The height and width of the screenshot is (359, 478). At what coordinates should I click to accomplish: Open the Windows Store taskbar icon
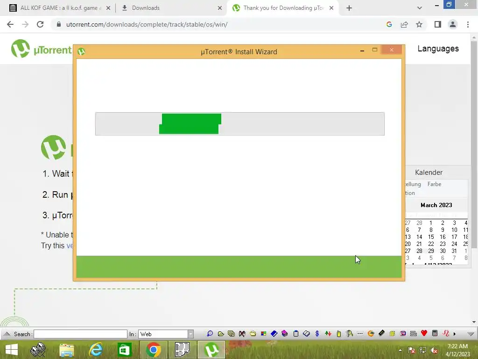(x=124, y=350)
